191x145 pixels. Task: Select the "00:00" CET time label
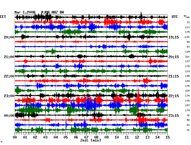9,115
